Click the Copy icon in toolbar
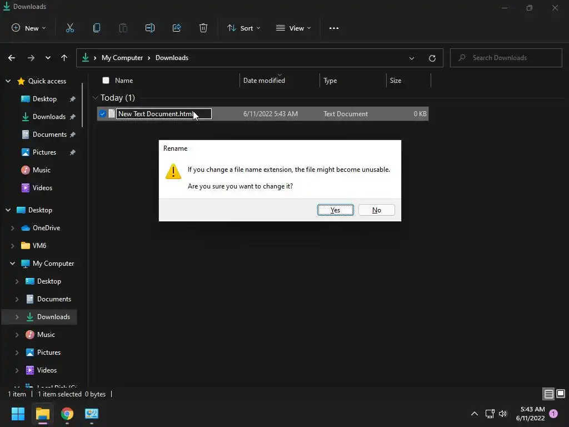Screen dimensions: 569x427 coord(97,28)
